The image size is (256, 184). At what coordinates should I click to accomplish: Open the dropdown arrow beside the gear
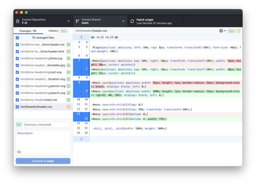point(225,31)
